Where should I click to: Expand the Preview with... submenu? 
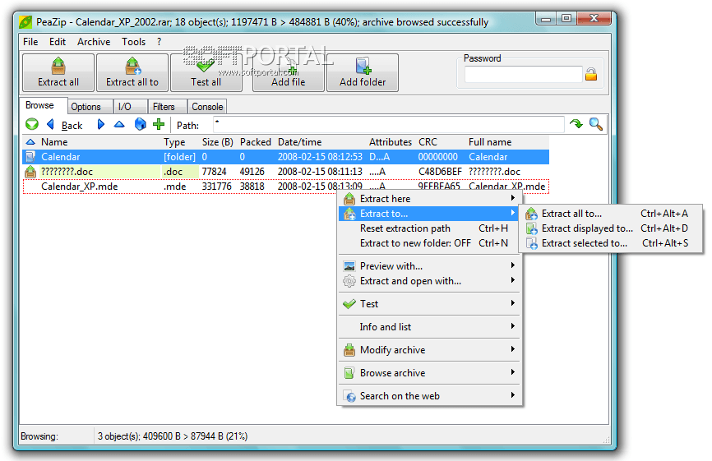click(x=429, y=266)
